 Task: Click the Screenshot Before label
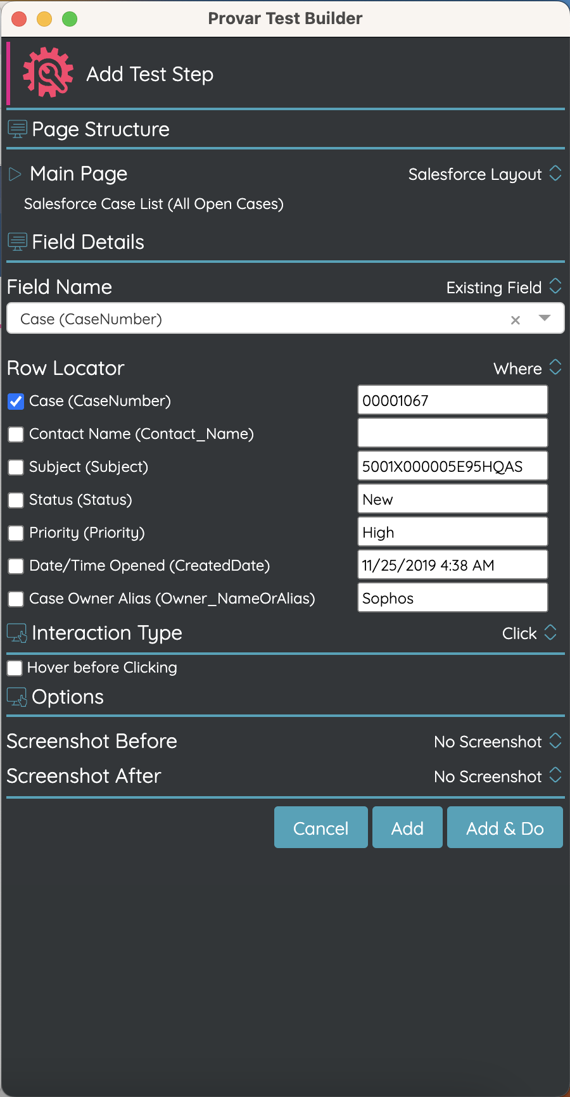(x=92, y=741)
